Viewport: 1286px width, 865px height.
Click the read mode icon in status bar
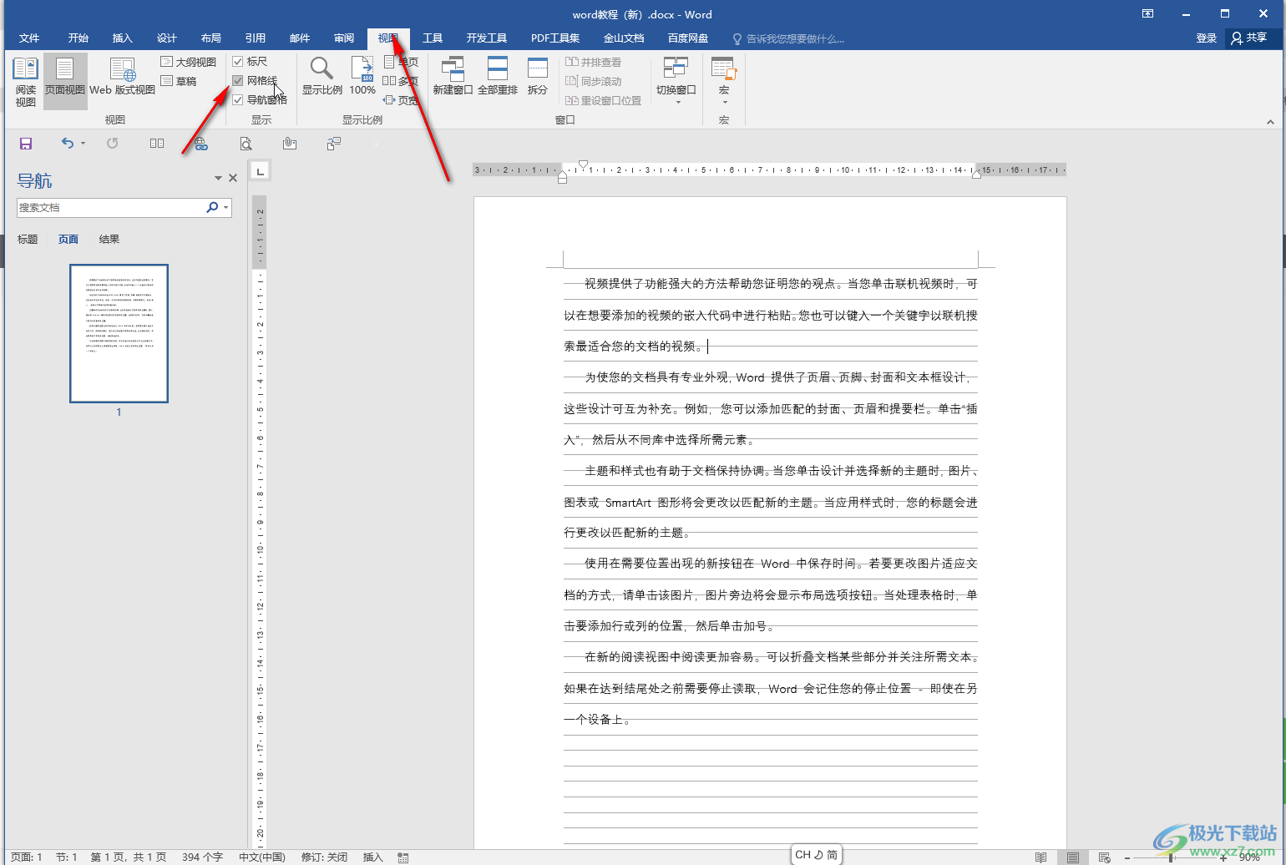tap(1040, 857)
